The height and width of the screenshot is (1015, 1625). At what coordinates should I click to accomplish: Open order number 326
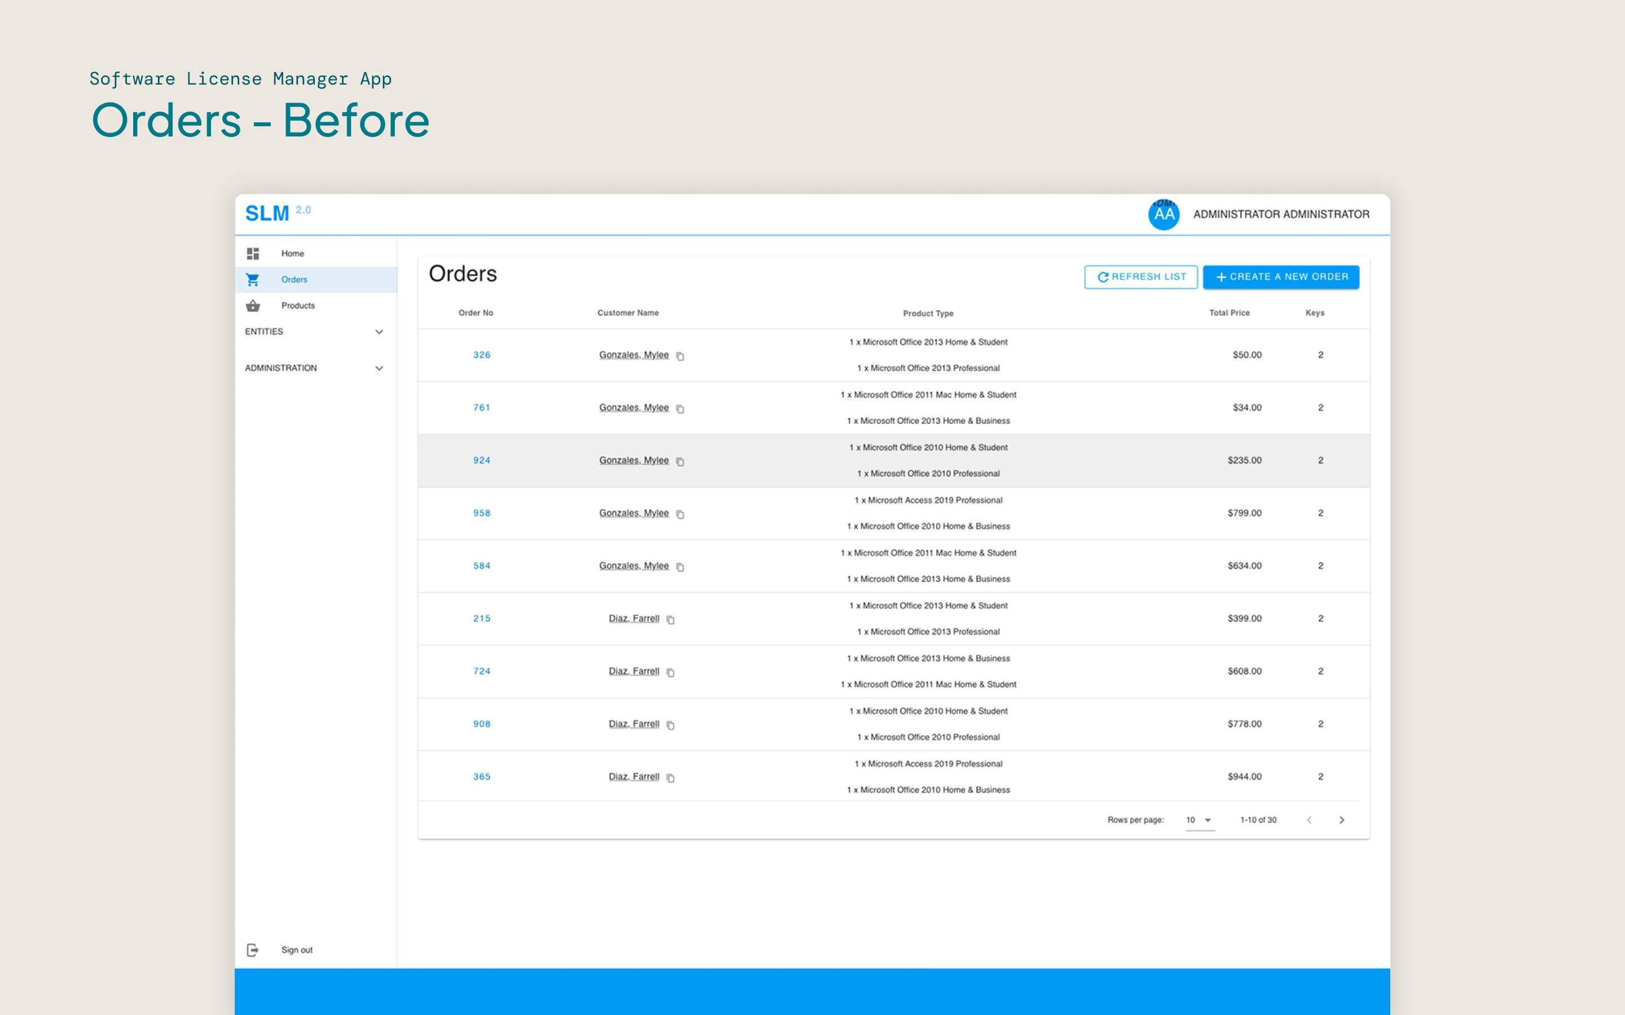[x=481, y=355]
